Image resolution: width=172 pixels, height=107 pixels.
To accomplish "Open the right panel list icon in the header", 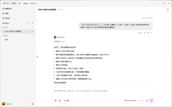I will 168,10.
